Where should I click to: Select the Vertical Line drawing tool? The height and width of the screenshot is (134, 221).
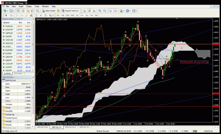tap(17, 15)
